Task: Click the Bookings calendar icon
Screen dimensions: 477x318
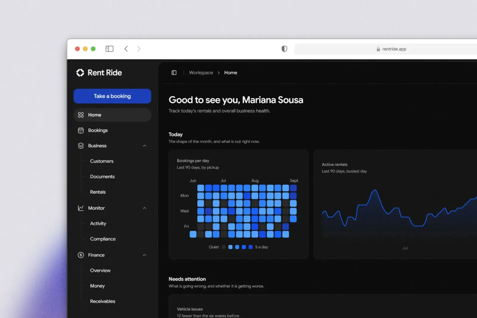Action: [x=81, y=130]
